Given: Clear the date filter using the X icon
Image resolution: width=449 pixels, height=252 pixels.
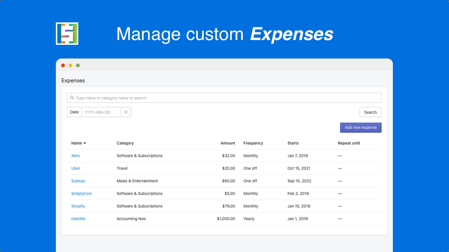Looking at the screenshot, I should coord(126,112).
